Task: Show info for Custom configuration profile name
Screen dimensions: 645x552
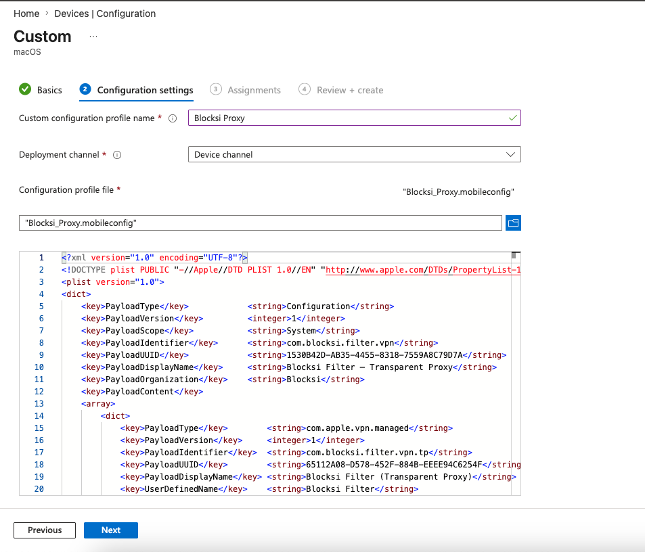Action: coord(173,118)
